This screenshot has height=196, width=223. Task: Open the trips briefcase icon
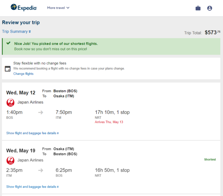tap(198, 8)
